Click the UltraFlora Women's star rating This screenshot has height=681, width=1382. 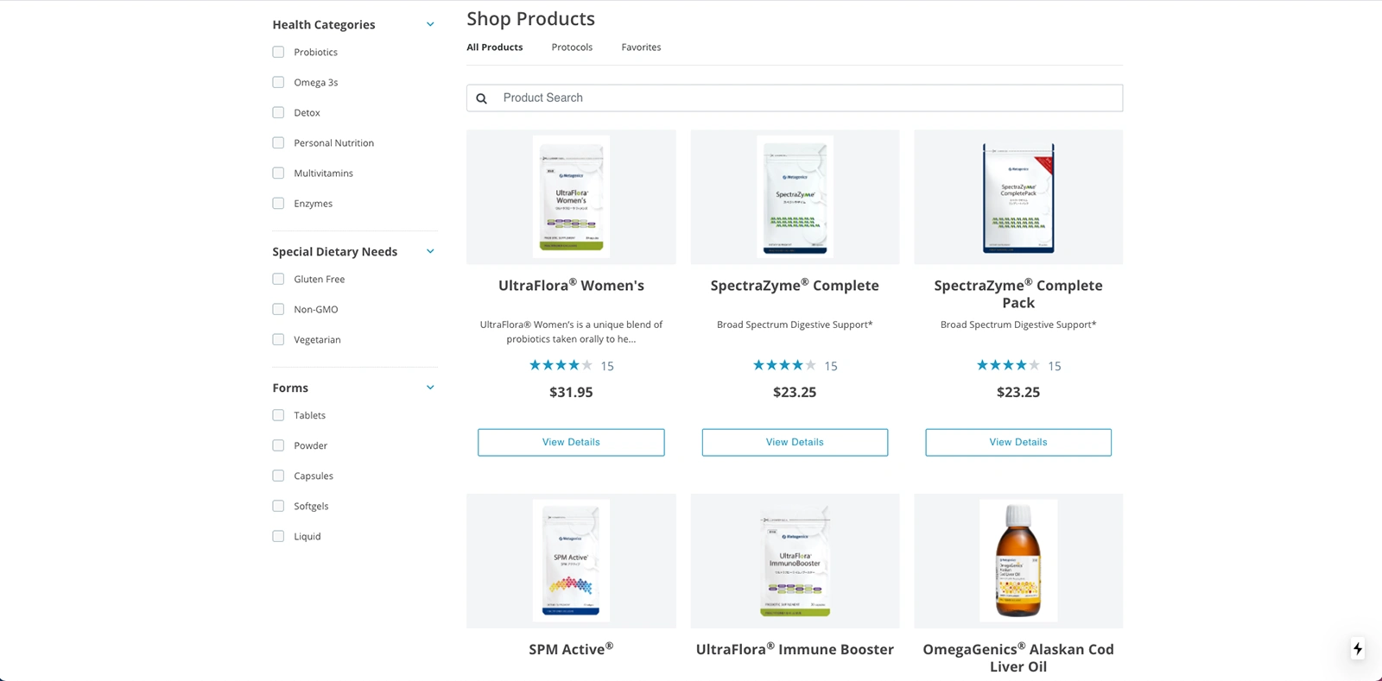(x=561, y=365)
